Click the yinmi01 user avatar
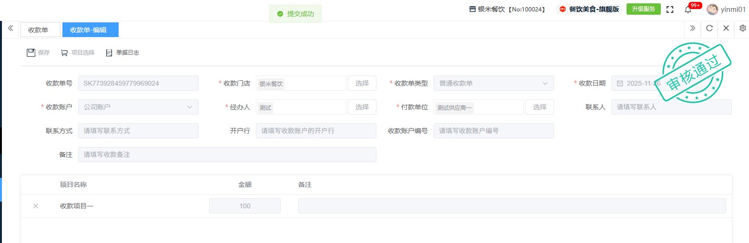This screenshot has height=243, width=749. [712, 10]
